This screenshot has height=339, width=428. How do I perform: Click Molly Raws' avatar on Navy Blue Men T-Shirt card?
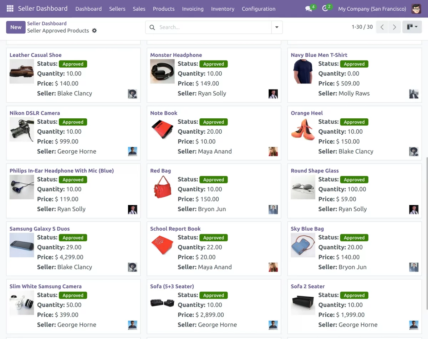coord(414,94)
